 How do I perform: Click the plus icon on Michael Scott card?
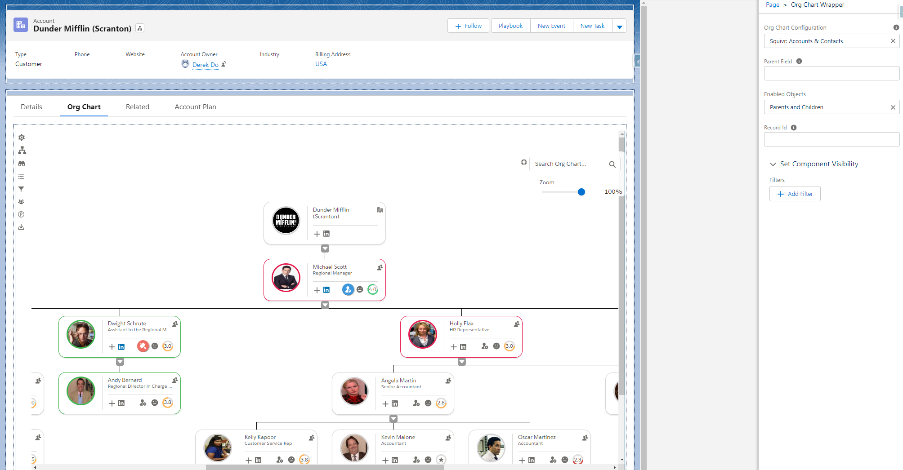pos(317,290)
